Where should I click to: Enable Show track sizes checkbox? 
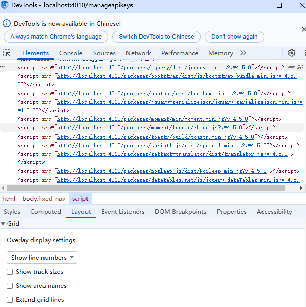click(x=10, y=272)
